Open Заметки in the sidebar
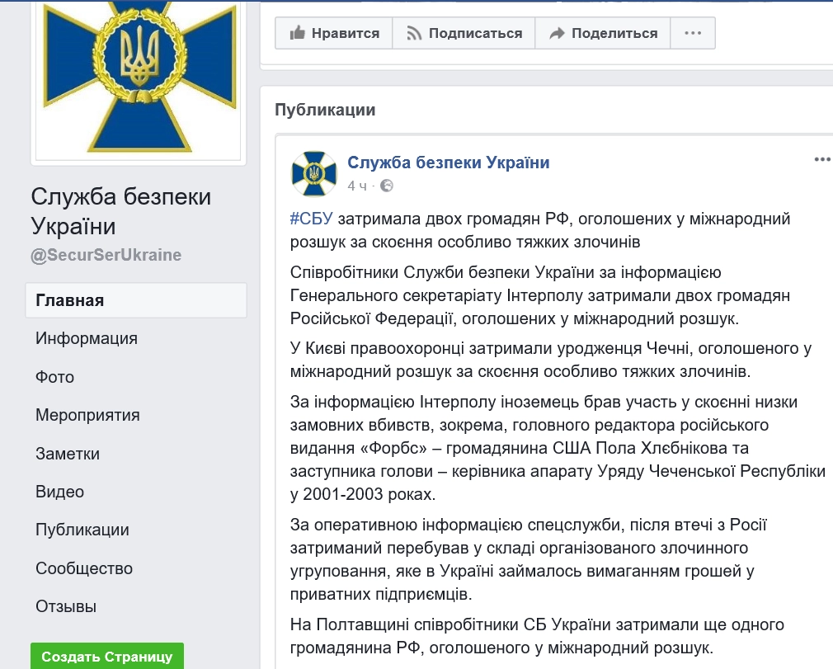This screenshot has width=833, height=669. click(68, 454)
